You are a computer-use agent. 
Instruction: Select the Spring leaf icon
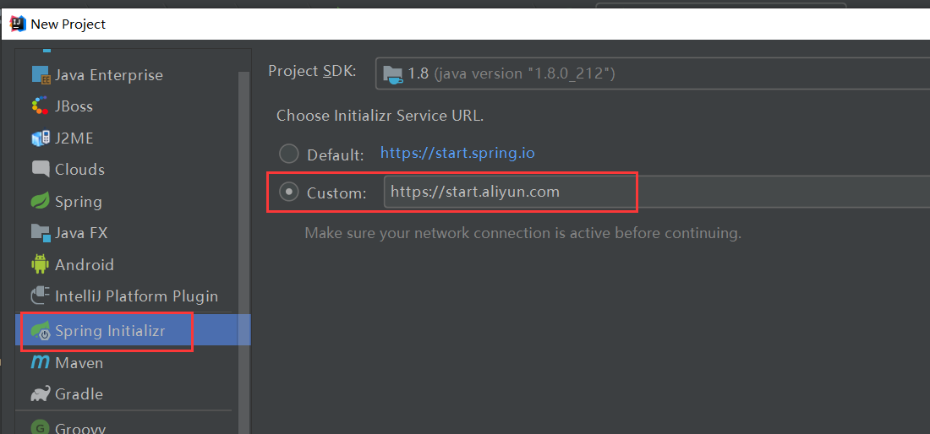[x=40, y=201]
